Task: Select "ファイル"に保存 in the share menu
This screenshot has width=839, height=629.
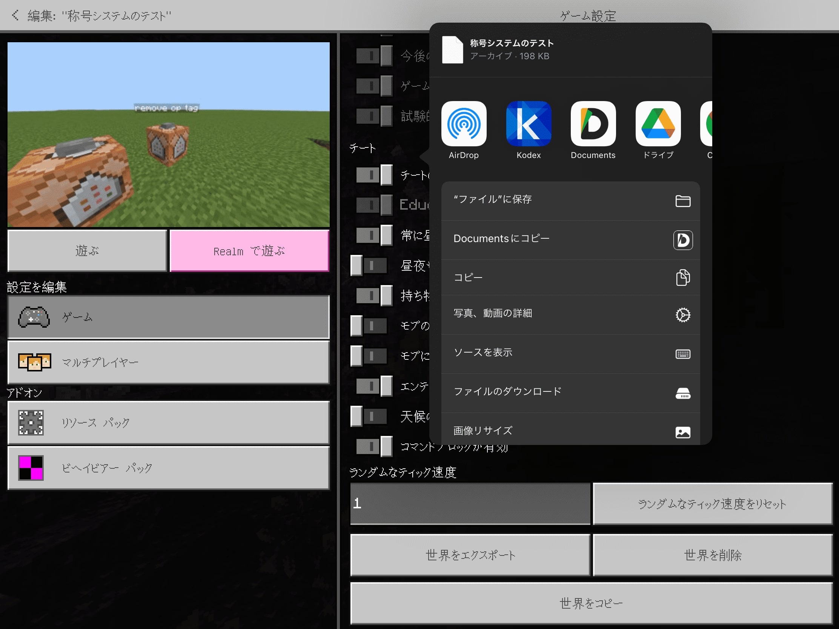Action: point(570,201)
